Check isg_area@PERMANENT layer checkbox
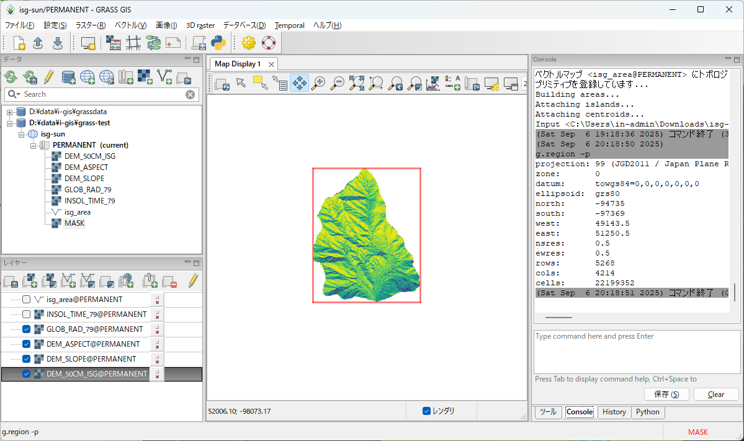 pyautogui.click(x=27, y=299)
